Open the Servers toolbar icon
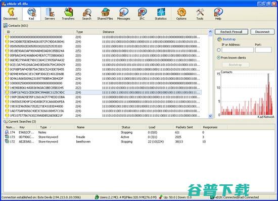 50,14
